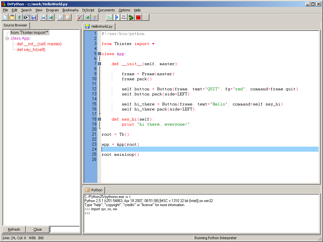Open the Program menu
Viewport: 323px width, 242px height.
pos(52,10)
